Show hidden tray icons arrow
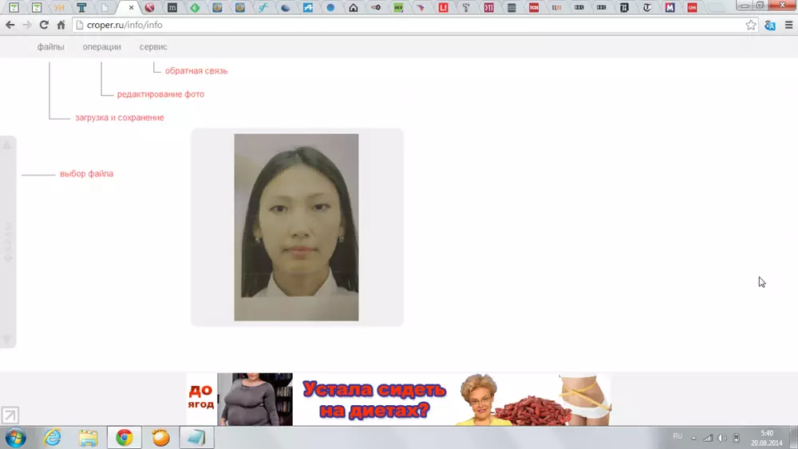 [693, 438]
